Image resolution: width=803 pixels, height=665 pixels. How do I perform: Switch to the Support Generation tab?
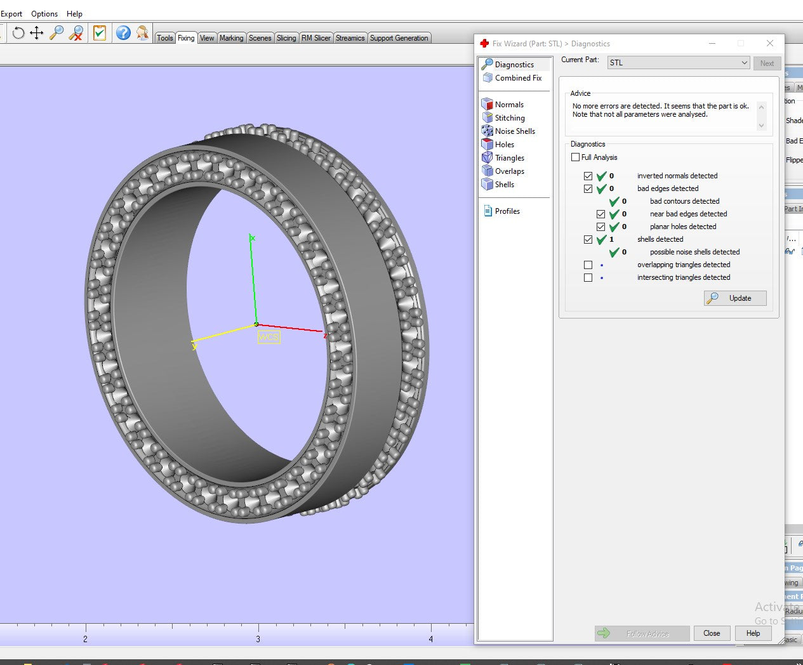[x=399, y=38]
